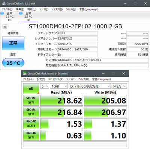150x149 pixels.
Task: Close the CrystalDiskMark window
Action: 123,73
